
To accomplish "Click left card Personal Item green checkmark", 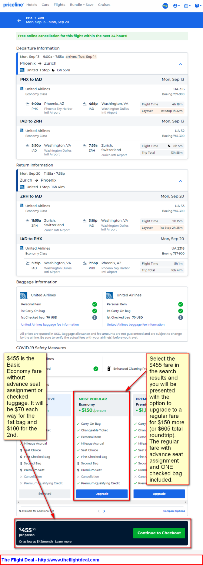I will pyautogui.click(x=95, y=304).
